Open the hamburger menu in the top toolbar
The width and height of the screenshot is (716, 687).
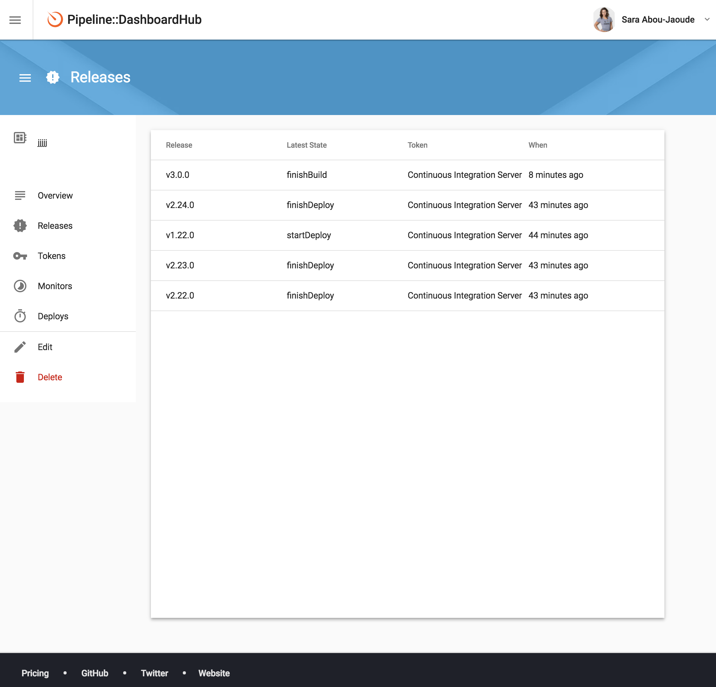pyautogui.click(x=15, y=19)
